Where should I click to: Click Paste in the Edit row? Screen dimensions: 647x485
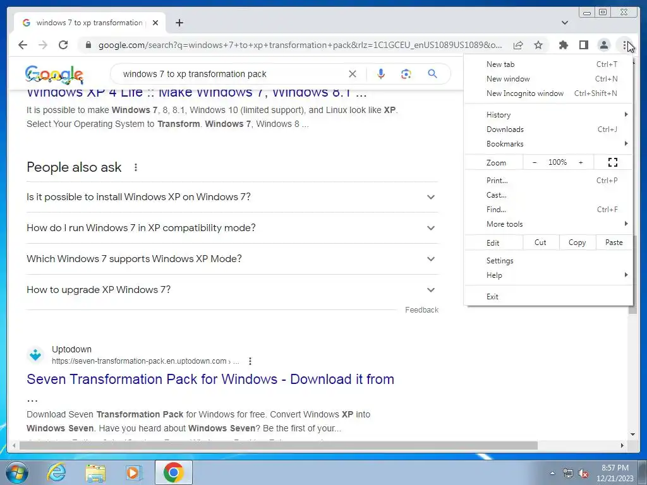coord(614,242)
